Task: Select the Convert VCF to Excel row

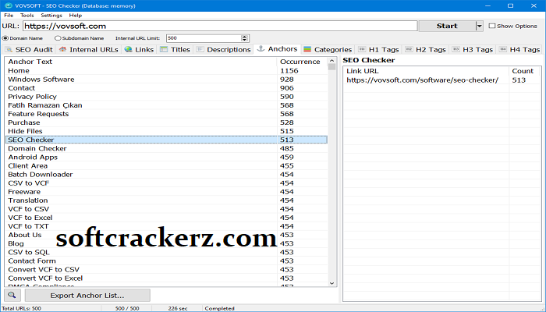Action: click(166, 278)
